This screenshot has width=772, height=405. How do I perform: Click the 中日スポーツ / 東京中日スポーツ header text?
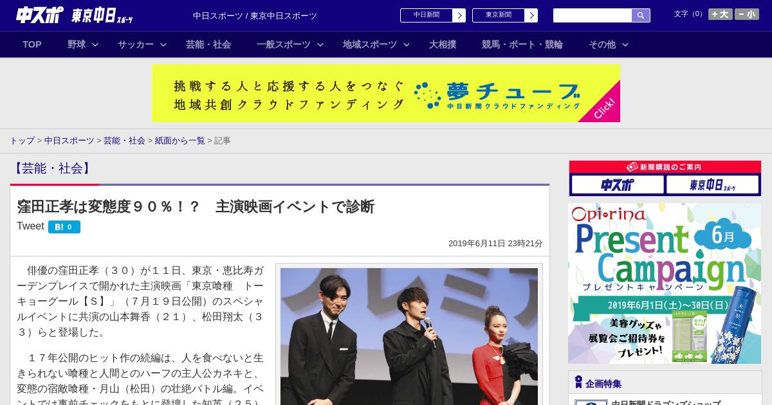coord(255,16)
